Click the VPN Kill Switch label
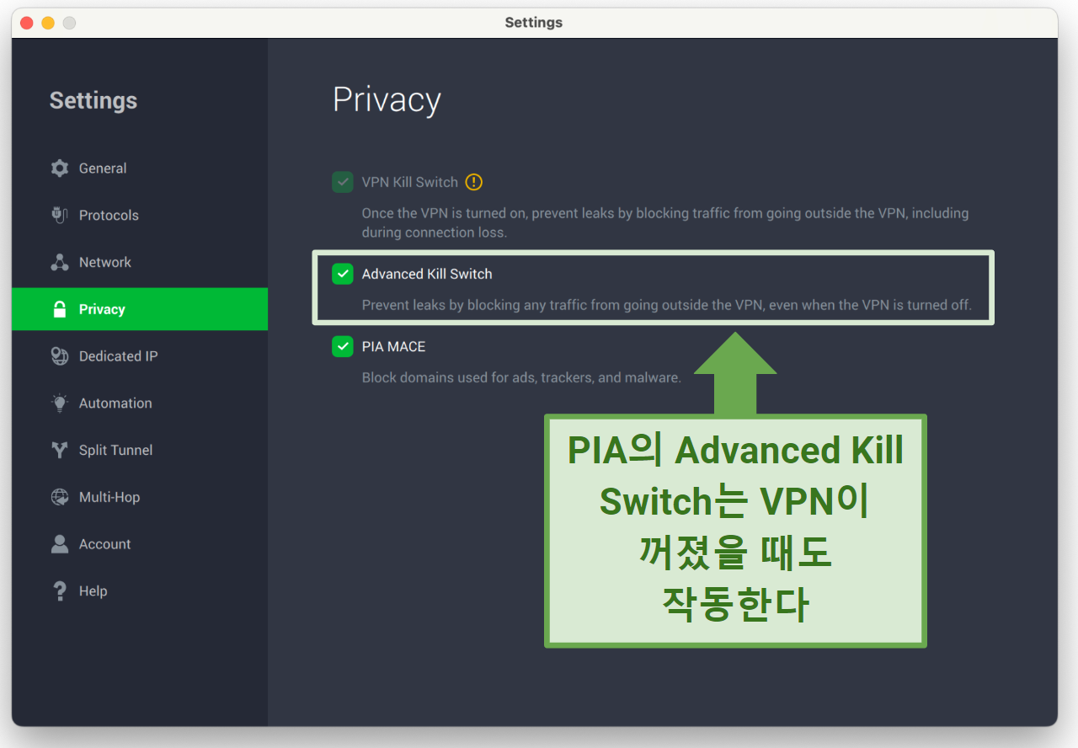 tap(410, 182)
